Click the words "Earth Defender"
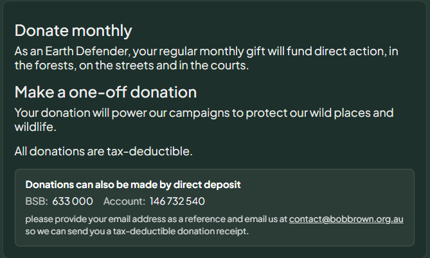The image size is (430, 258). [82, 51]
